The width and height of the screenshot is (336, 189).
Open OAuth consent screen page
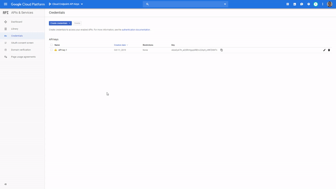22,43
